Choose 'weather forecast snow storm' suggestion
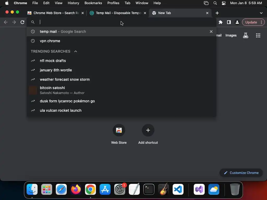The image size is (267, 200). [x=122, y=79]
